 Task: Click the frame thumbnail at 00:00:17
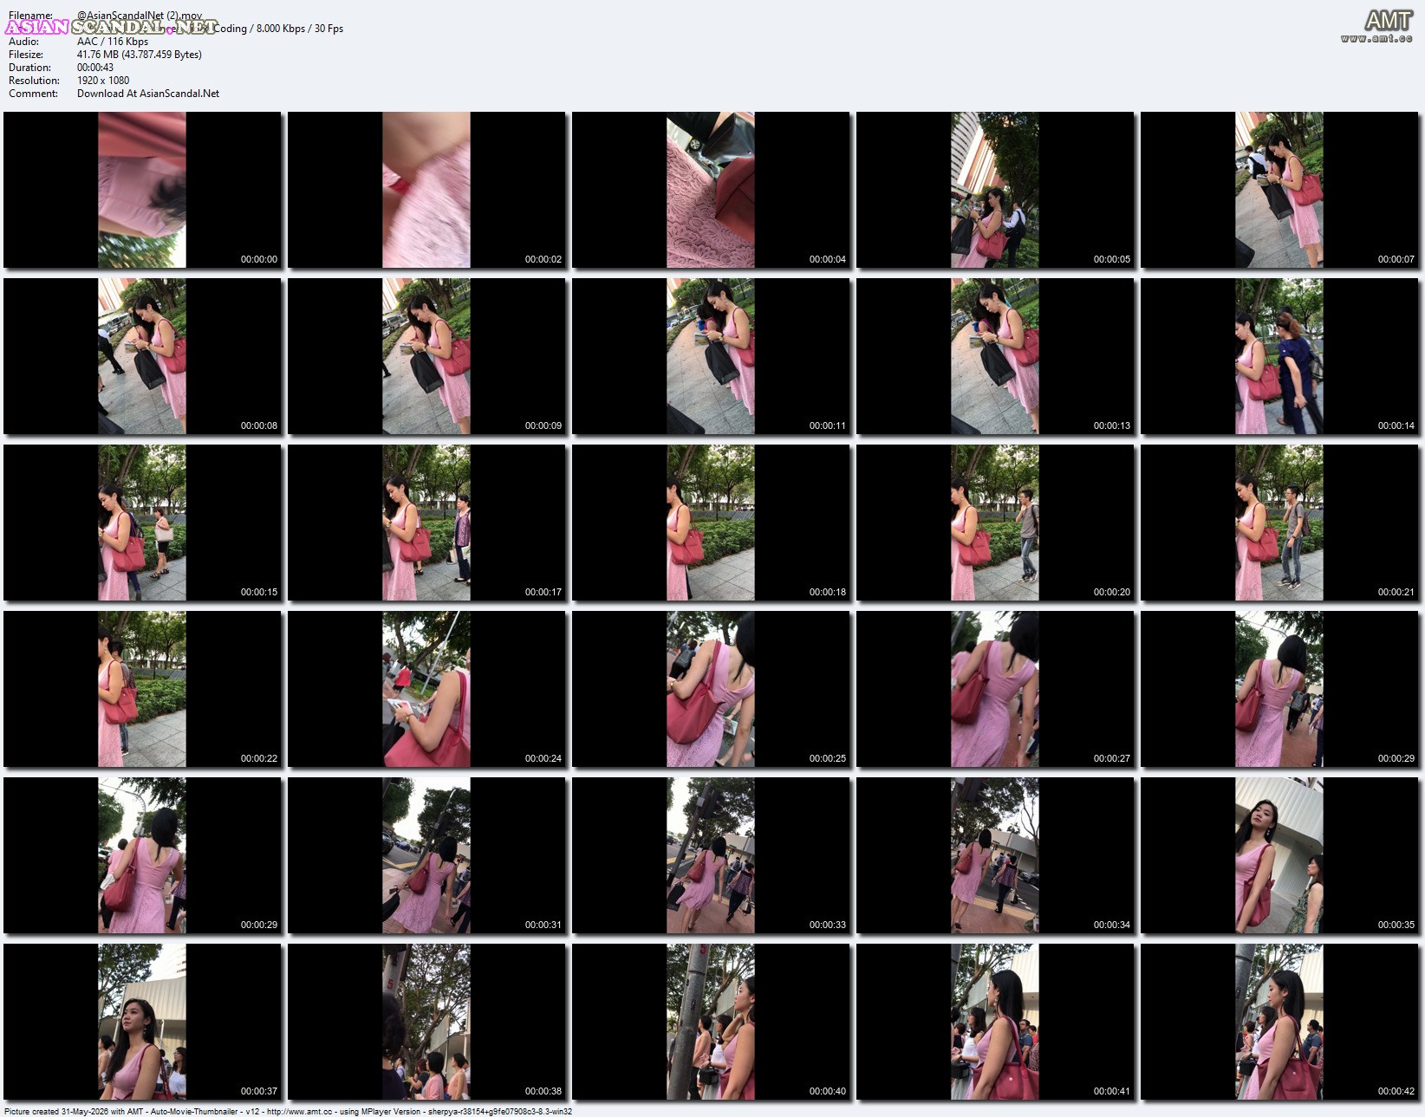(426, 523)
